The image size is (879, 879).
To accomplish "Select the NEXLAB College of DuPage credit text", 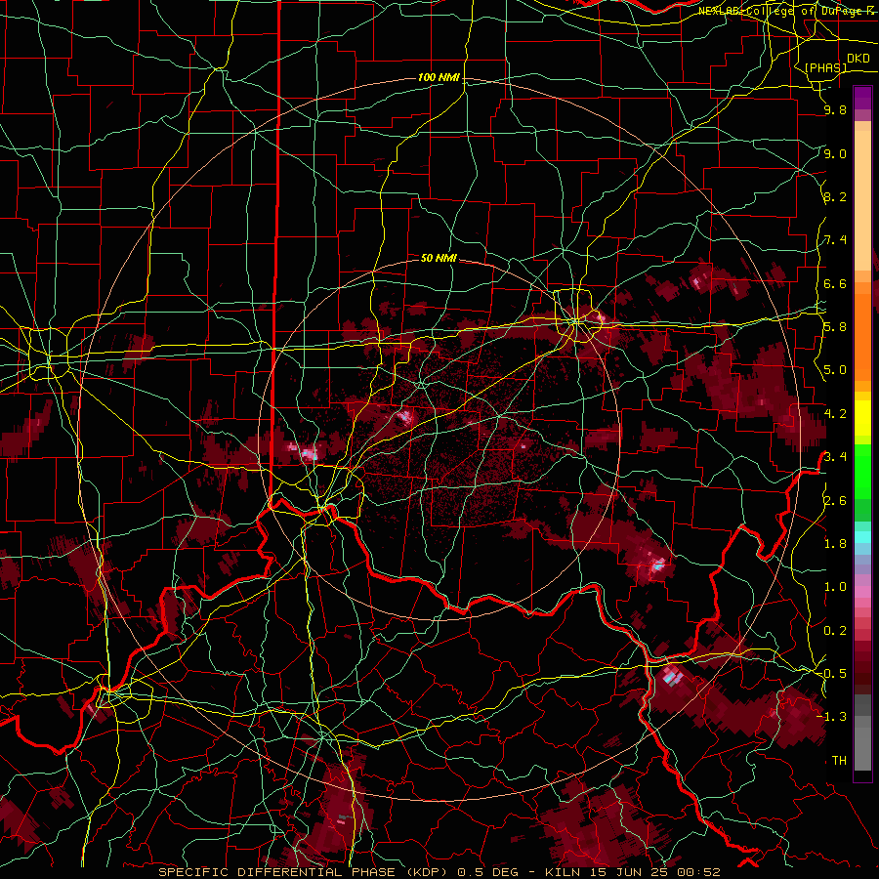I will click(x=786, y=11).
